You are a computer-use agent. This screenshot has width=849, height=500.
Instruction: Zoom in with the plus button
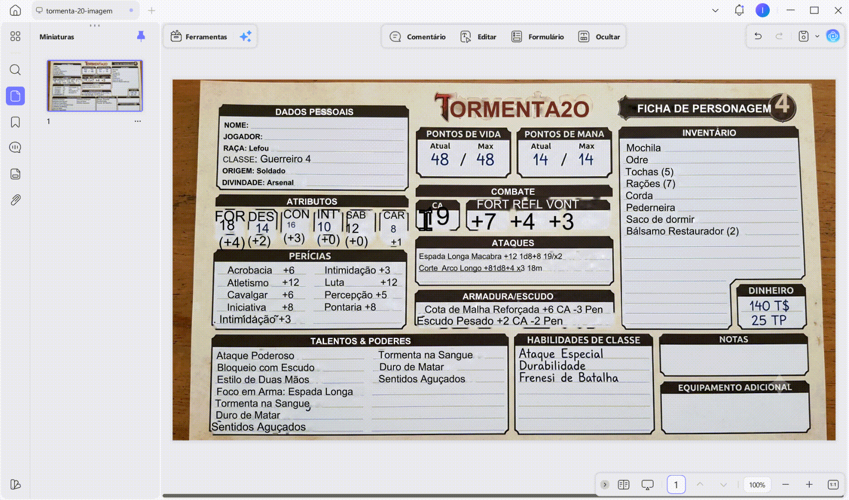point(809,485)
